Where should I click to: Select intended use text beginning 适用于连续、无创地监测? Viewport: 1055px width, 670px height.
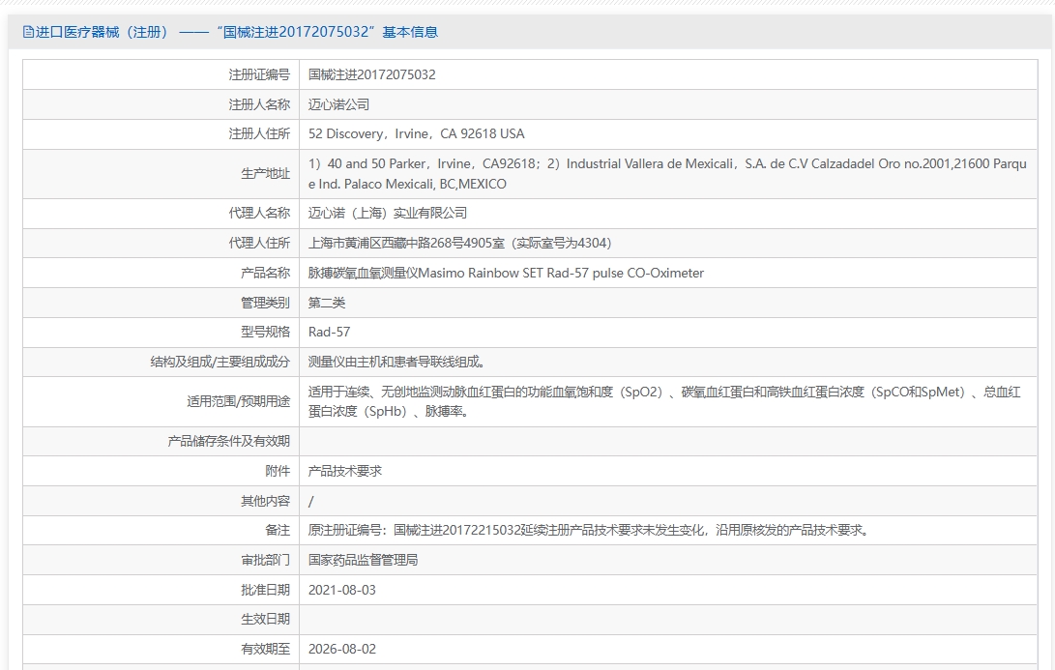(x=664, y=401)
